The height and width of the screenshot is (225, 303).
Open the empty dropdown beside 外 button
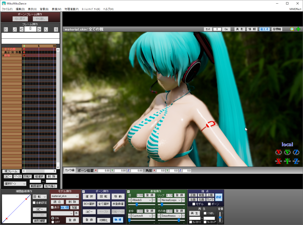point(62,213)
